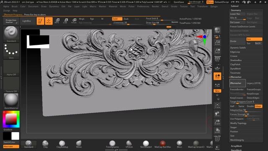Viewport: 268px width, 151px height.
Task: Click the Rotate canvas button
Action: 217,130
